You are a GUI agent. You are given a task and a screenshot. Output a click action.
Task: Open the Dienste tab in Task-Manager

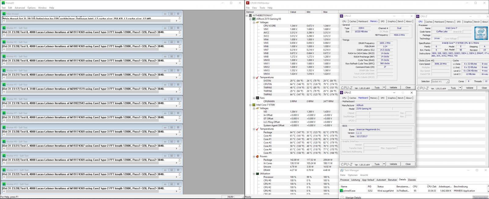[x=412, y=180]
